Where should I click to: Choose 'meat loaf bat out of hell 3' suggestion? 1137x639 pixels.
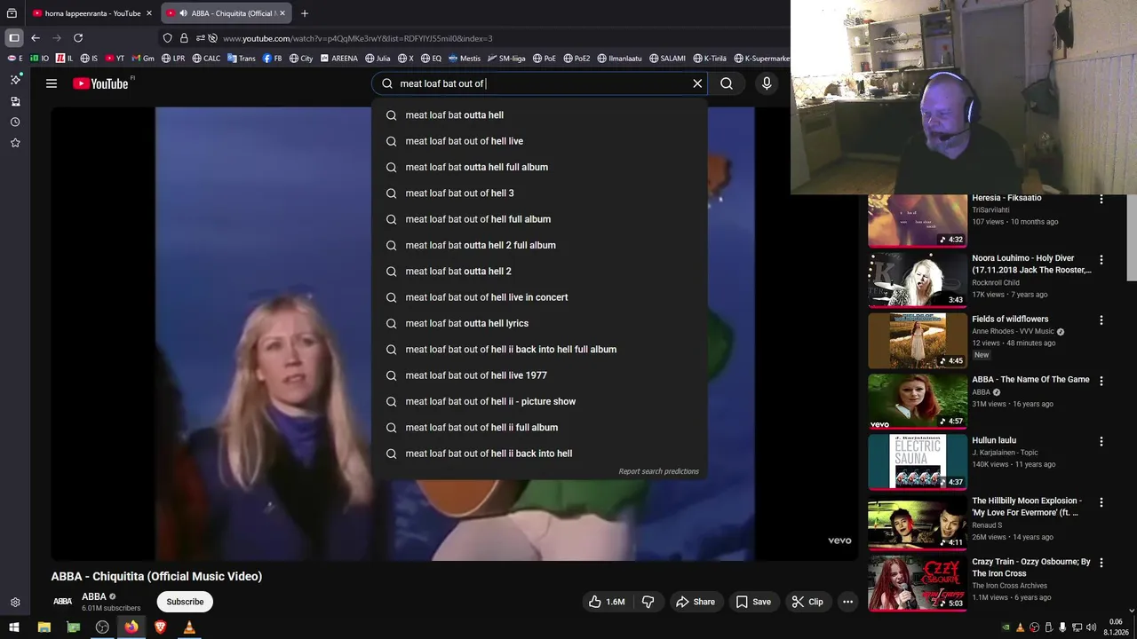540,193
